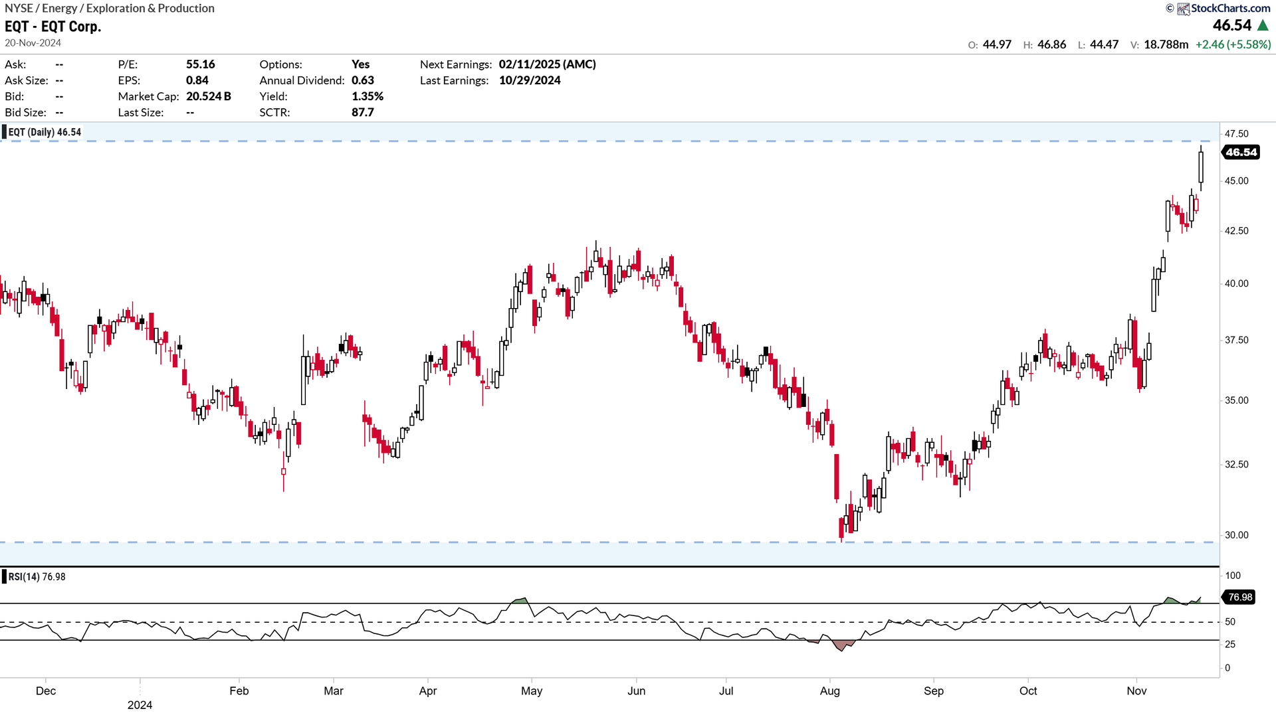Switch to the Nov section on timeline

pos(1137,690)
